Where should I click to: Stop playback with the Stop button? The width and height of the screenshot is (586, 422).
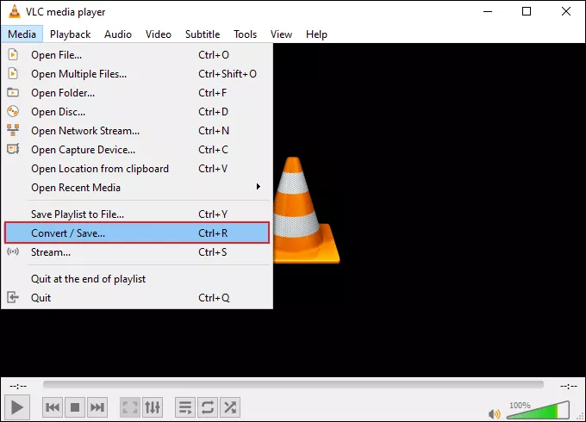[x=75, y=407]
